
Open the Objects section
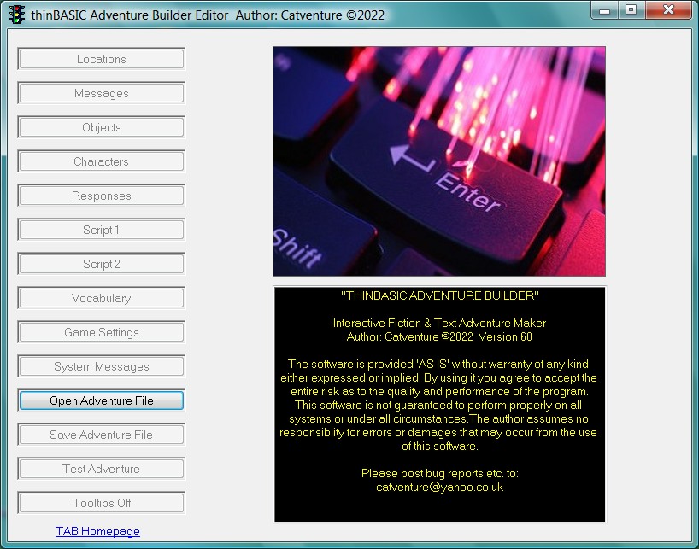tap(101, 127)
